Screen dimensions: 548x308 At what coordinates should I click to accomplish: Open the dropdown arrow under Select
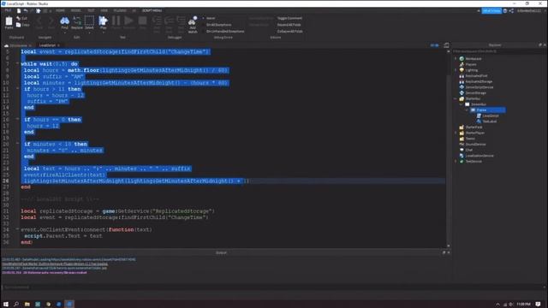(89, 33)
